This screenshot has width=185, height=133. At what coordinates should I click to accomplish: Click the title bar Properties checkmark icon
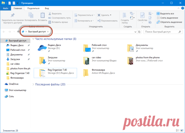pos(10,3)
